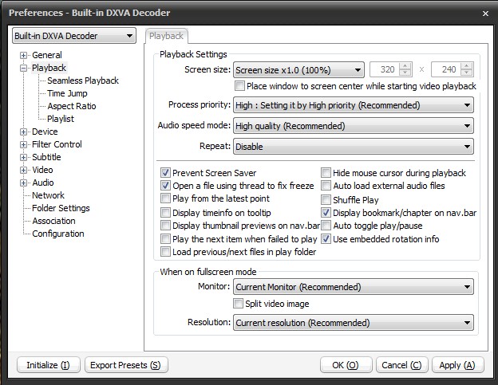Click the Cancel (C) button

click(x=401, y=365)
